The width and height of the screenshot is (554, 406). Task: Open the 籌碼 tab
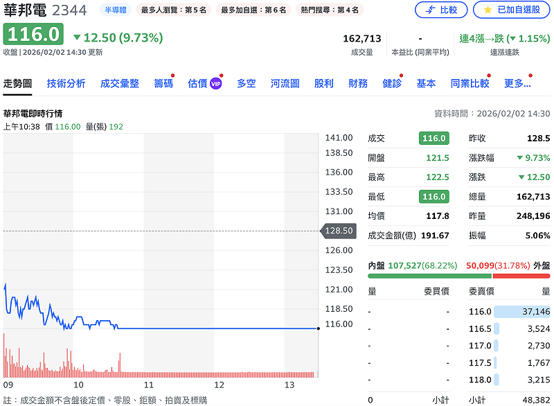[163, 83]
